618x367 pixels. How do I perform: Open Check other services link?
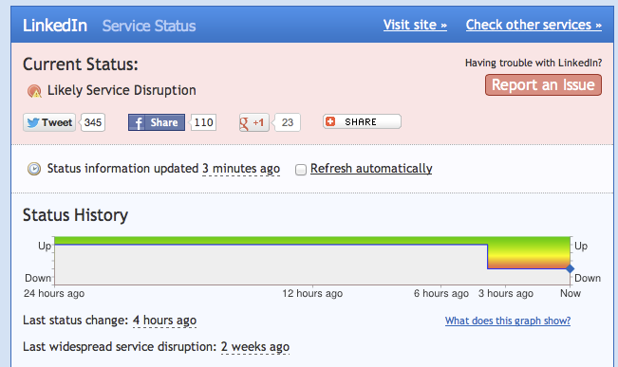click(534, 25)
